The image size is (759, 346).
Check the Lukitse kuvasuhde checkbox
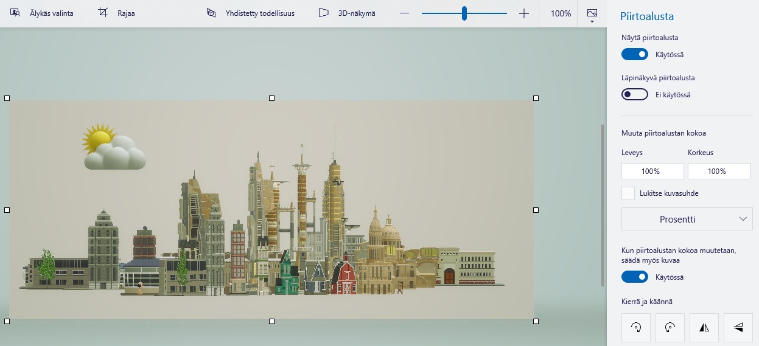[x=628, y=193]
